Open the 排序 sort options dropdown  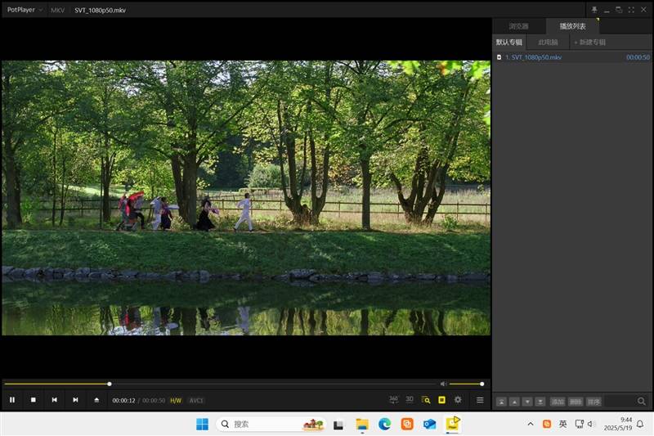[594, 402]
